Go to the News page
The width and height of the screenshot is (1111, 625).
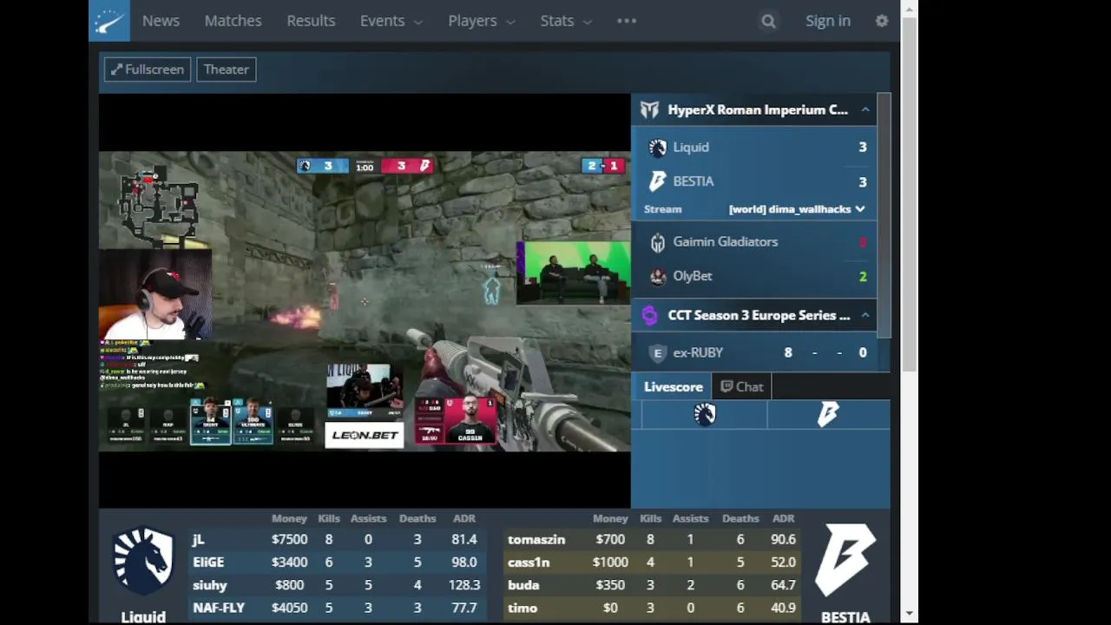[x=161, y=21]
